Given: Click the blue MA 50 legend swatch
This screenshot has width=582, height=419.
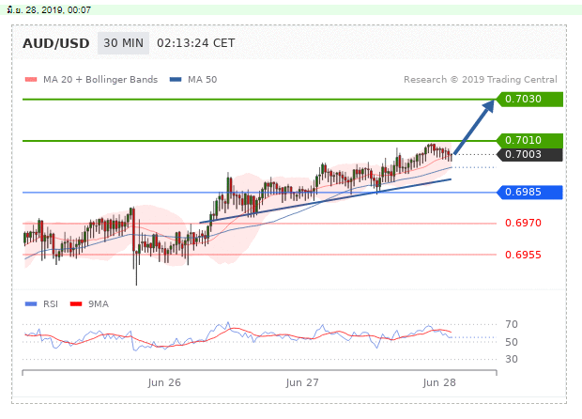Looking at the screenshot, I should (x=176, y=80).
